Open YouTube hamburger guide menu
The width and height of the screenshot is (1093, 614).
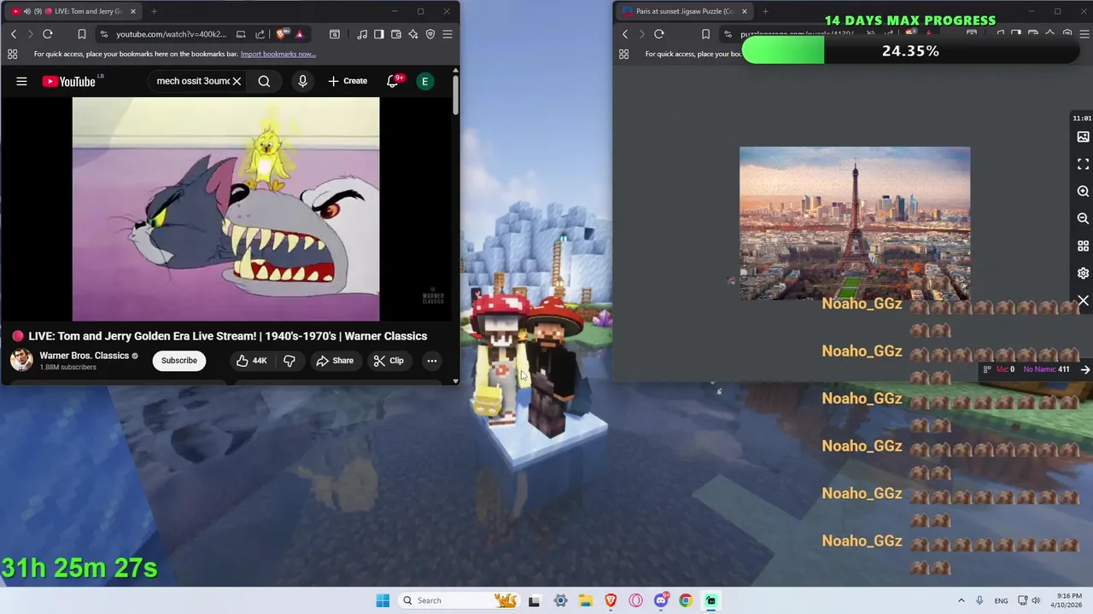[21, 81]
